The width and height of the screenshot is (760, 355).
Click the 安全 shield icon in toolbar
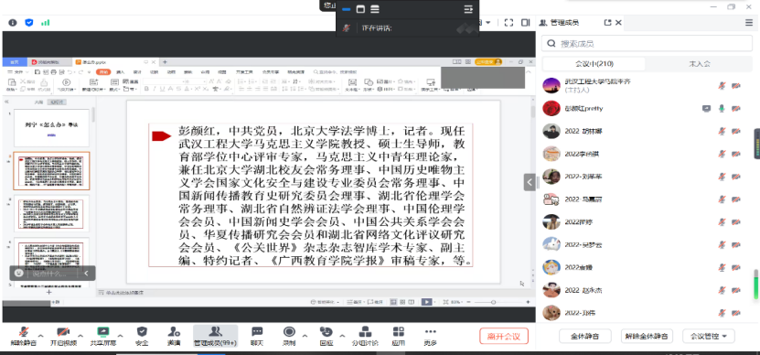(142, 332)
